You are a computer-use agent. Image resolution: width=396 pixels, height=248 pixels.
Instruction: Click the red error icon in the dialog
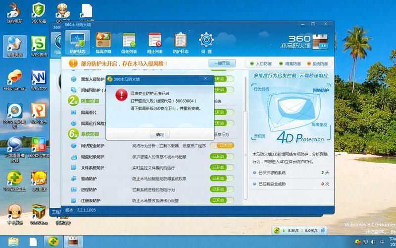[x=121, y=95]
